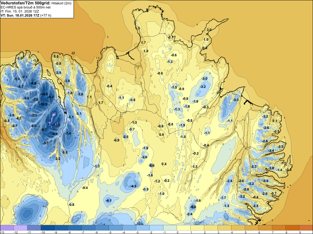
Task: Click the initial time 'IT: Fim. 15. 01. 2026 12Z'
Action: (20, 11)
